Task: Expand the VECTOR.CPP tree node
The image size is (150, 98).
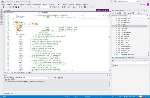Action: pyautogui.click(x=117, y=36)
